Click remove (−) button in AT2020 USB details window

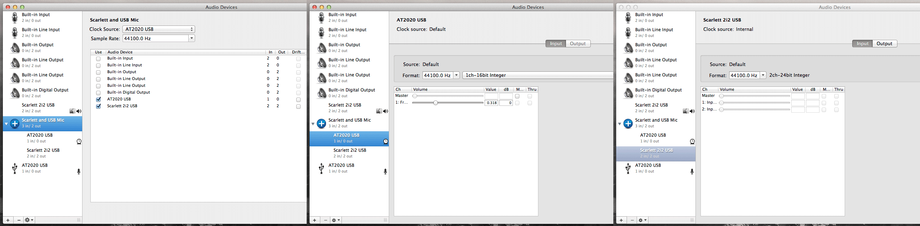click(x=325, y=220)
